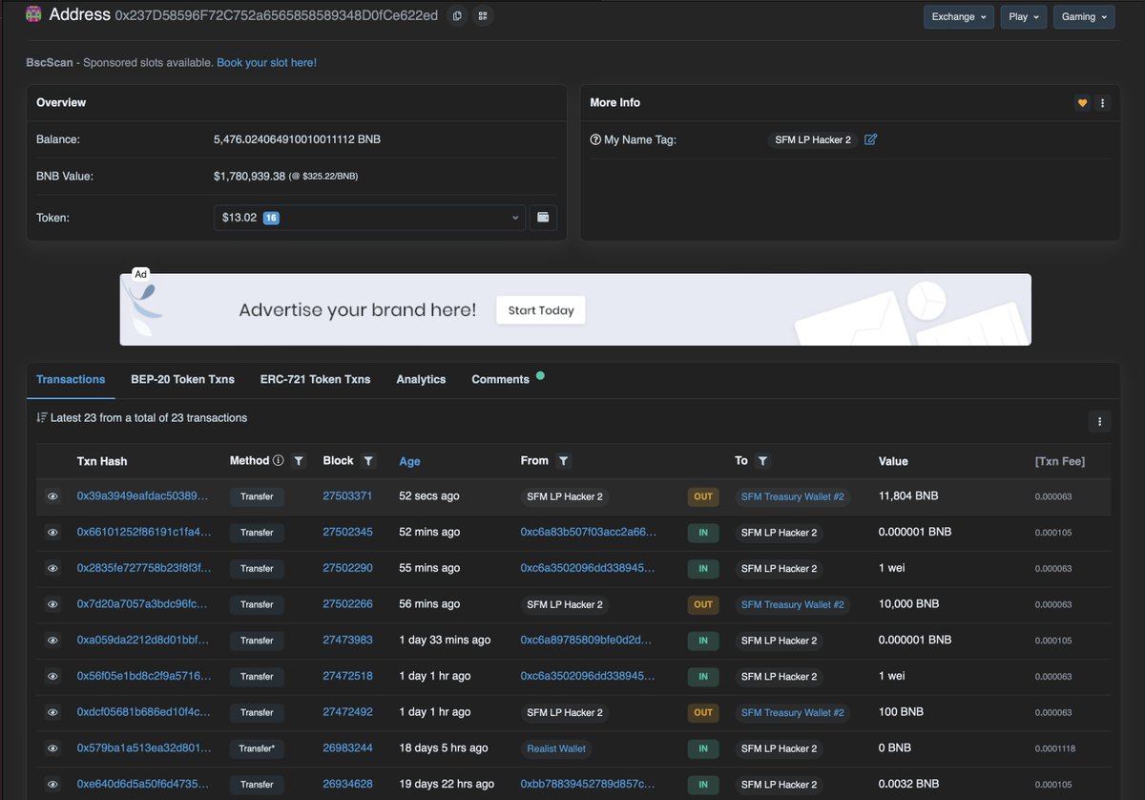This screenshot has height=800, width=1145.
Task: Preview transaction 0x7d20a7057a3bdc96fc with eye icon
Action: click(52, 604)
